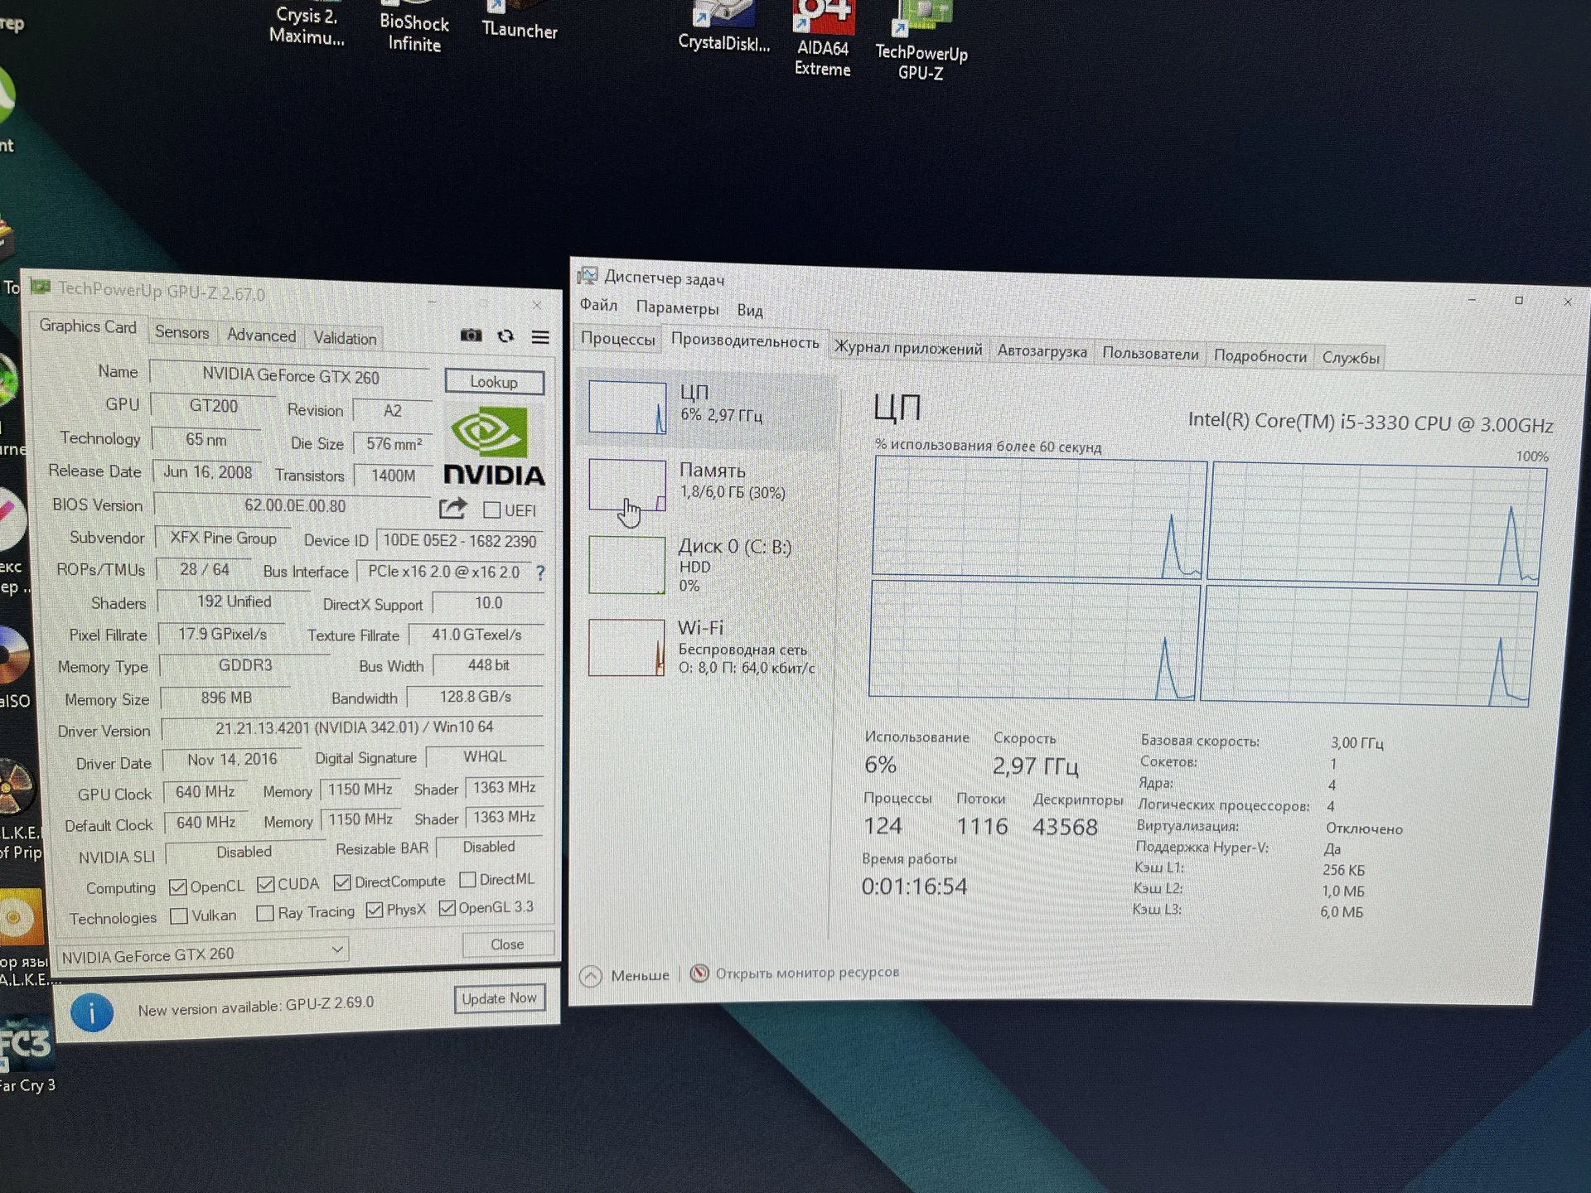The image size is (1591, 1193).
Task: Click the Меньше fewer details link
Action: pos(640,976)
